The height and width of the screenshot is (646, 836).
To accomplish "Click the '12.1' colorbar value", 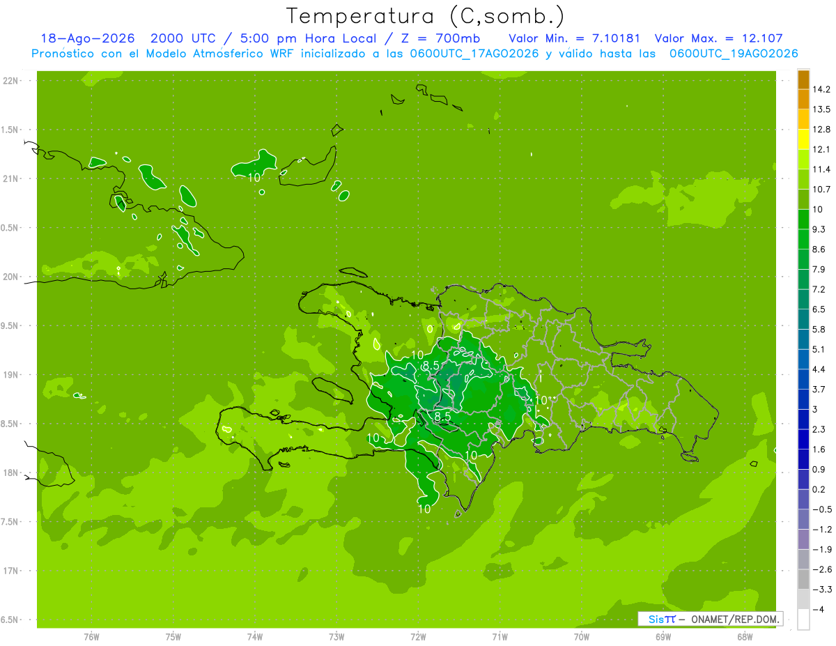I will [x=821, y=149].
